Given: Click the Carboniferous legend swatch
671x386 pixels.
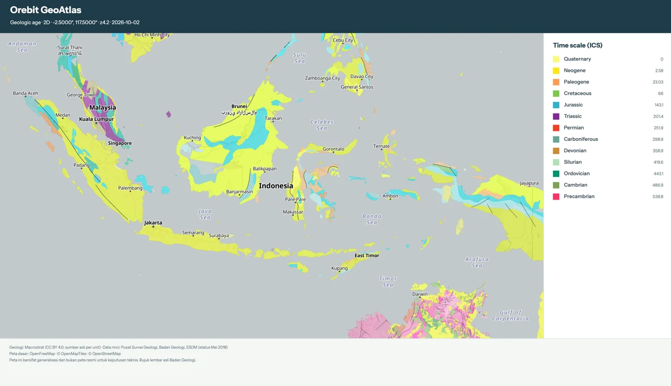Looking at the screenshot, I should tap(556, 139).
